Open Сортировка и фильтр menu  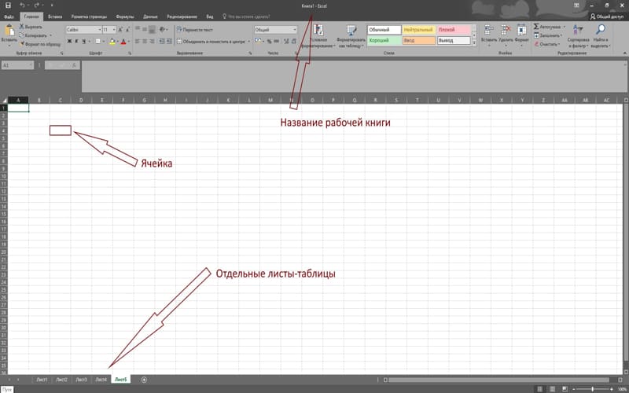(x=578, y=36)
